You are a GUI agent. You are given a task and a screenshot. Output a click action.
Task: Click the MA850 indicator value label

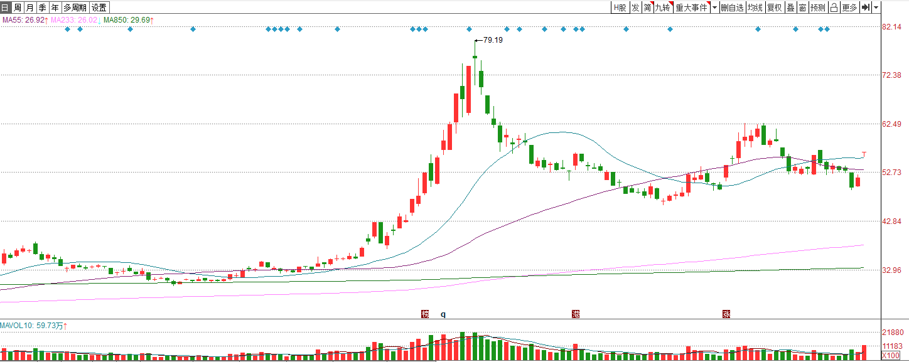(129, 20)
